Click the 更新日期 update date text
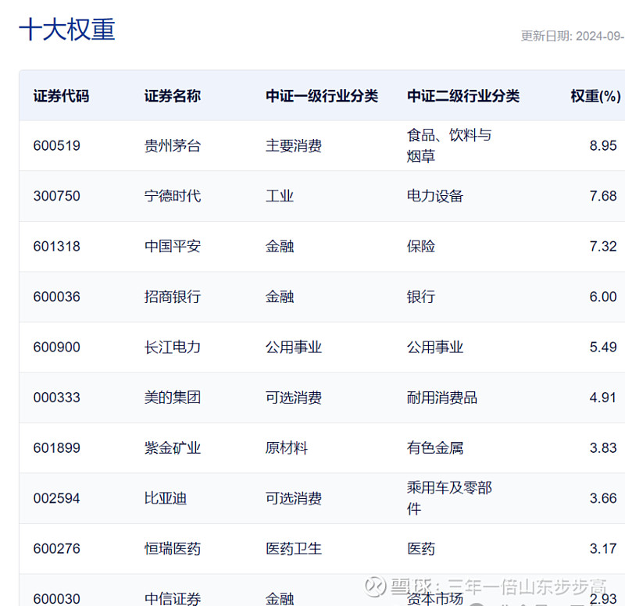The image size is (625, 606). click(x=573, y=36)
